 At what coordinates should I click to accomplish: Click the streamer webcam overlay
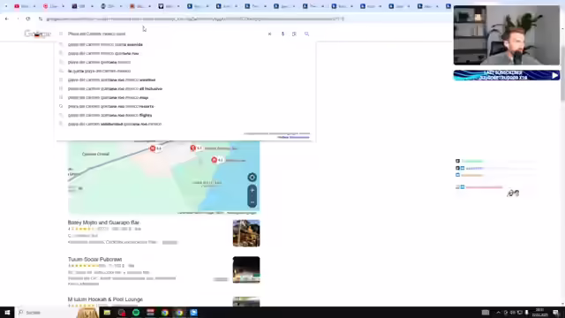pos(507,35)
